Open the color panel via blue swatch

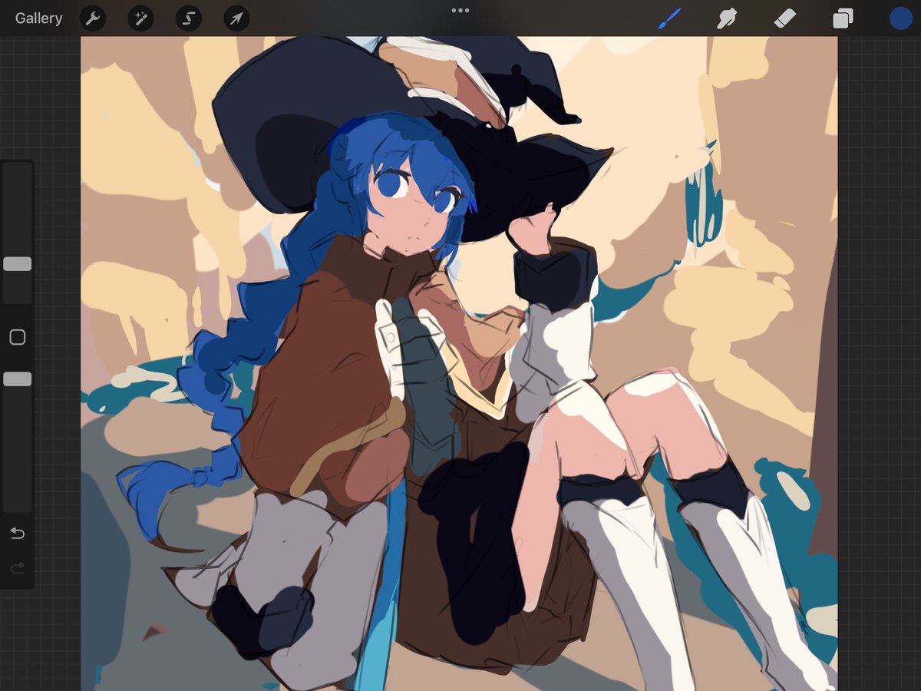pyautogui.click(x=900, y=18)
